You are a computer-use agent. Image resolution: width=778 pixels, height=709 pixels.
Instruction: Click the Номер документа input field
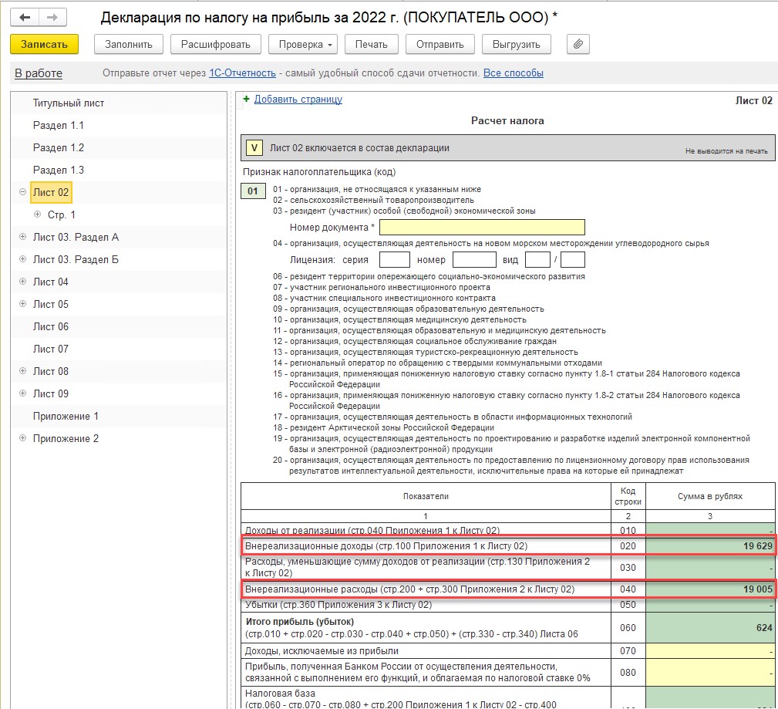click(482, 228)
